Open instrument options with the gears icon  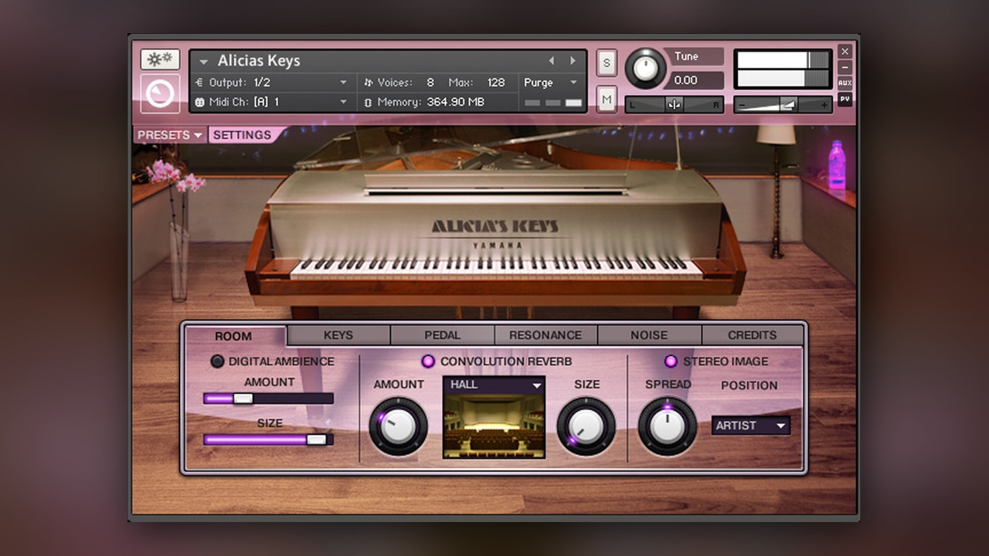click(160, 59)
